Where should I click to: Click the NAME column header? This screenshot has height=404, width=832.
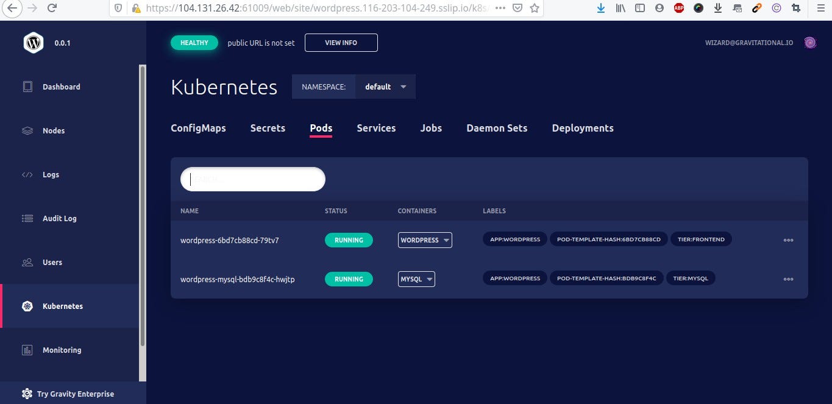[x=190, y=211]
